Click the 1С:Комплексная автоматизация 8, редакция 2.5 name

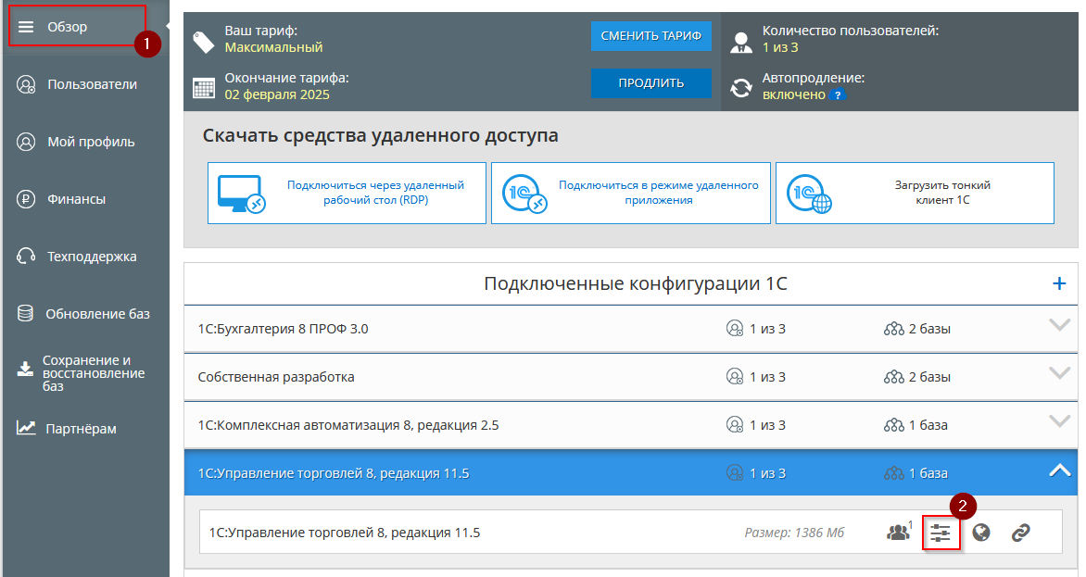click(x=348, y=425)
